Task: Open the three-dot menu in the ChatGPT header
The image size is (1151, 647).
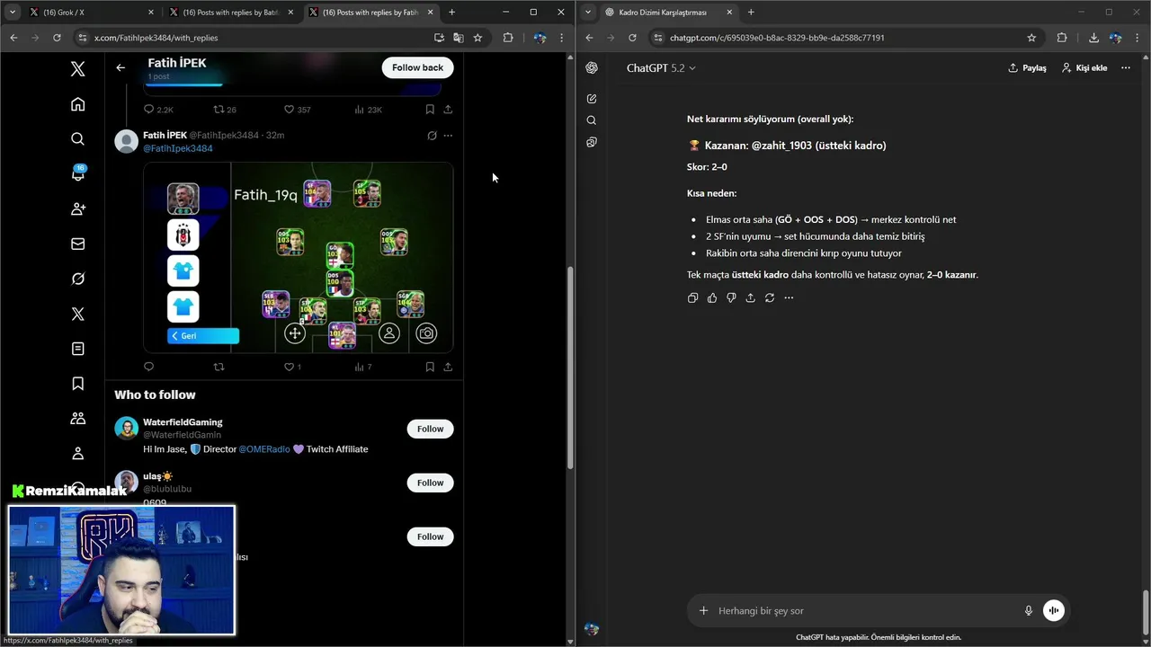Action: [x=1126, y=68]
